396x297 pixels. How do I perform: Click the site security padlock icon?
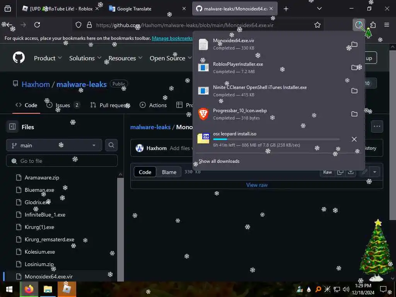click(x=89, y=25)
